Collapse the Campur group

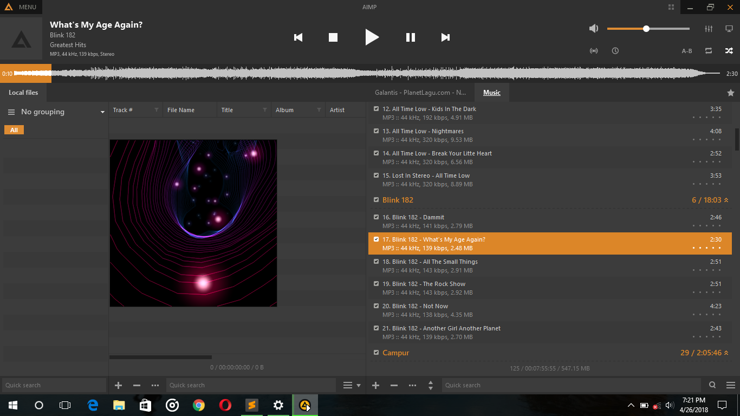click(x=726, y=353)
